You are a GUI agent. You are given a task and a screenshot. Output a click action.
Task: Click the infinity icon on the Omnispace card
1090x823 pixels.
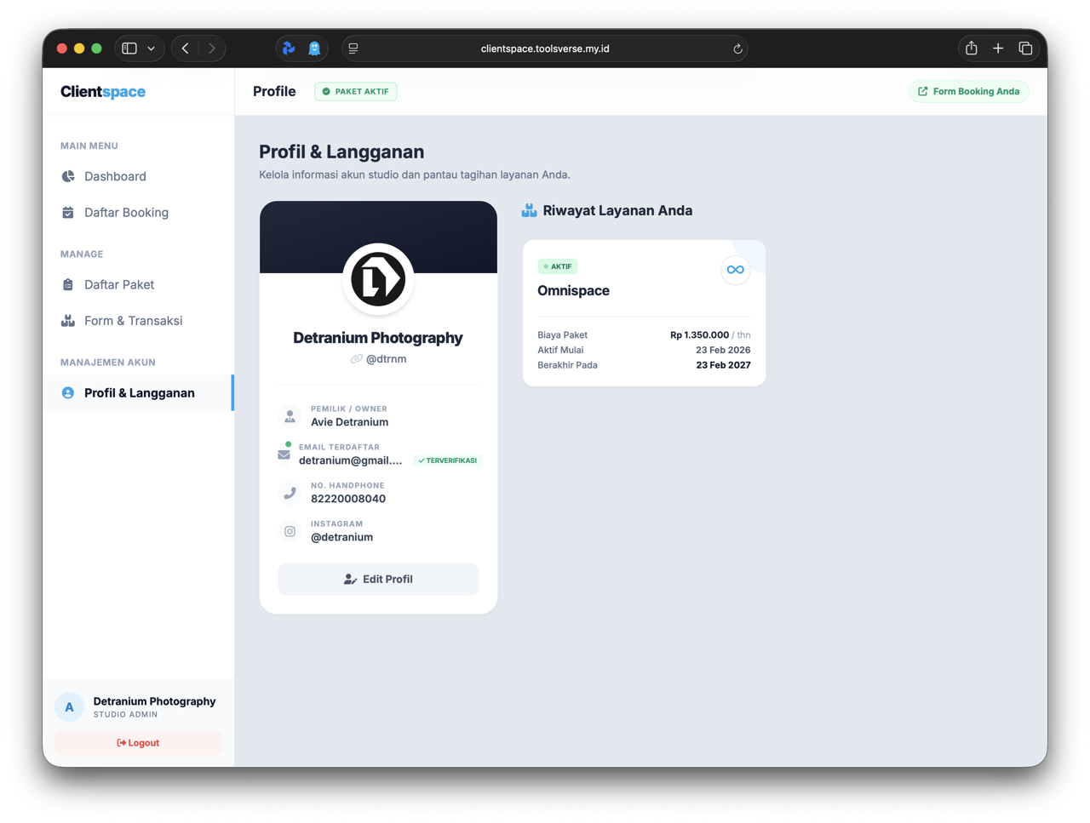pyautogui.click(x=735, y=270)
